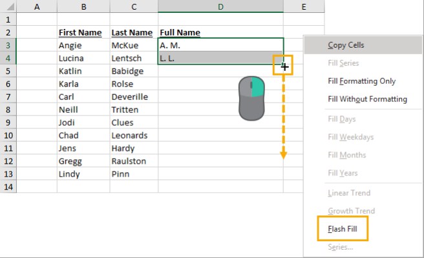The image size is (424, 258).
Task: Select column C header
Action: point(134,6)
